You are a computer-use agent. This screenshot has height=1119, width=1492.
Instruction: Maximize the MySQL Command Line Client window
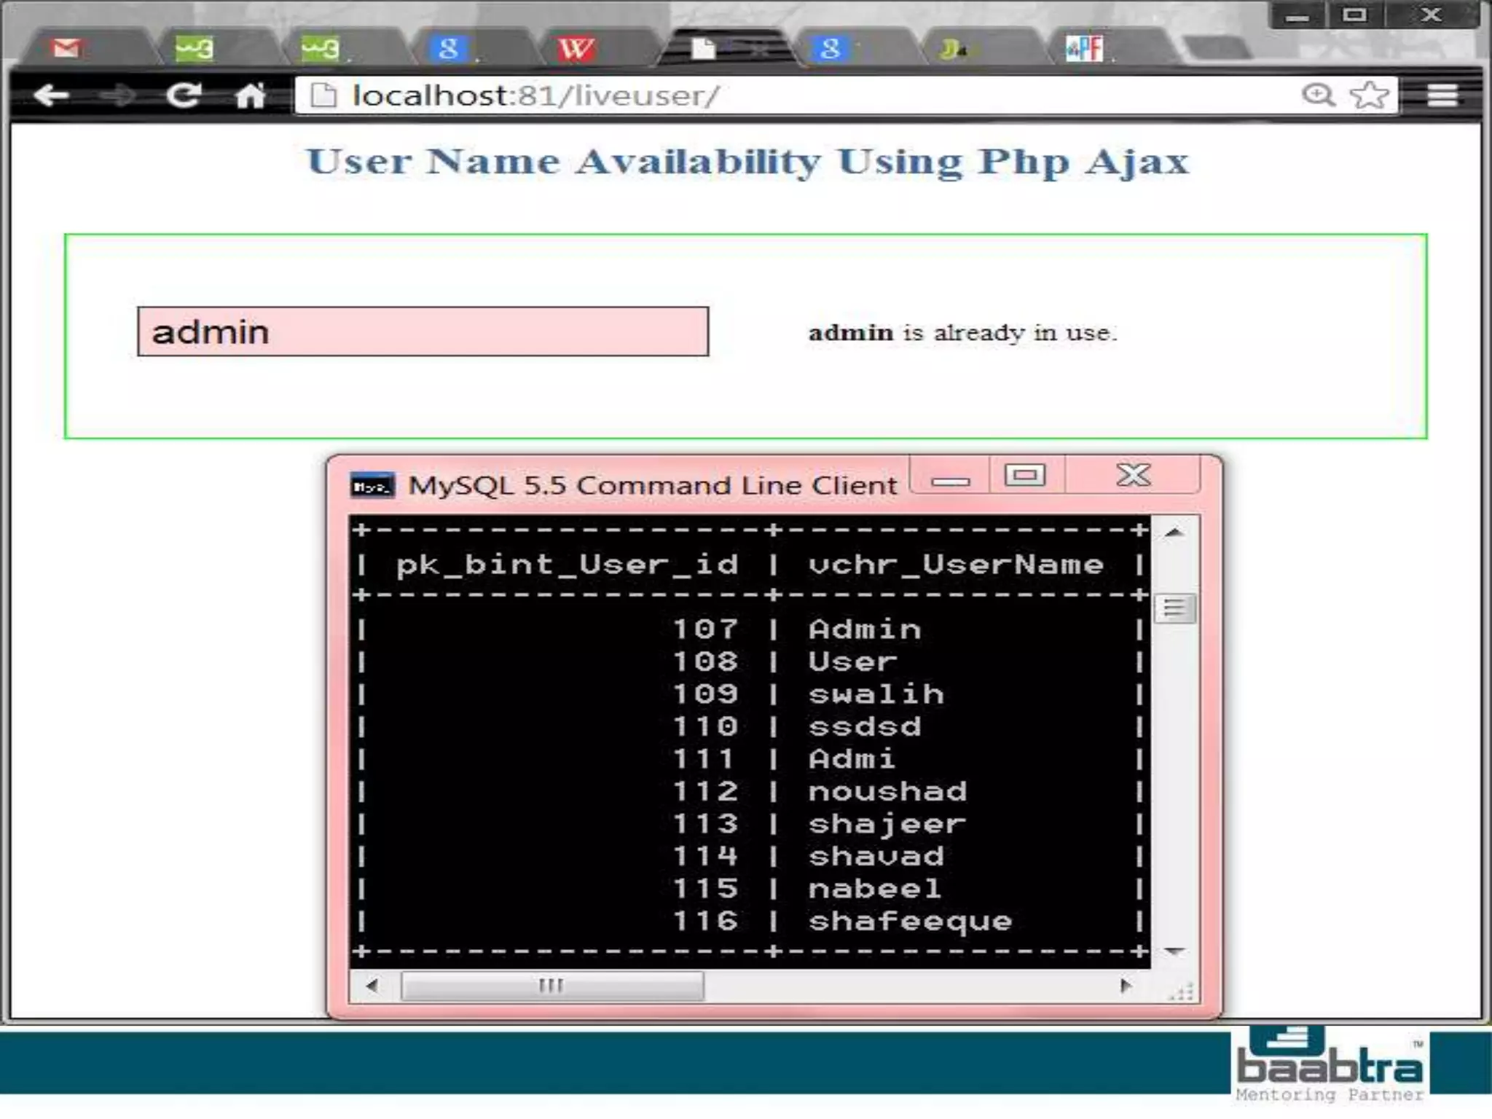tap(1026, 476)
